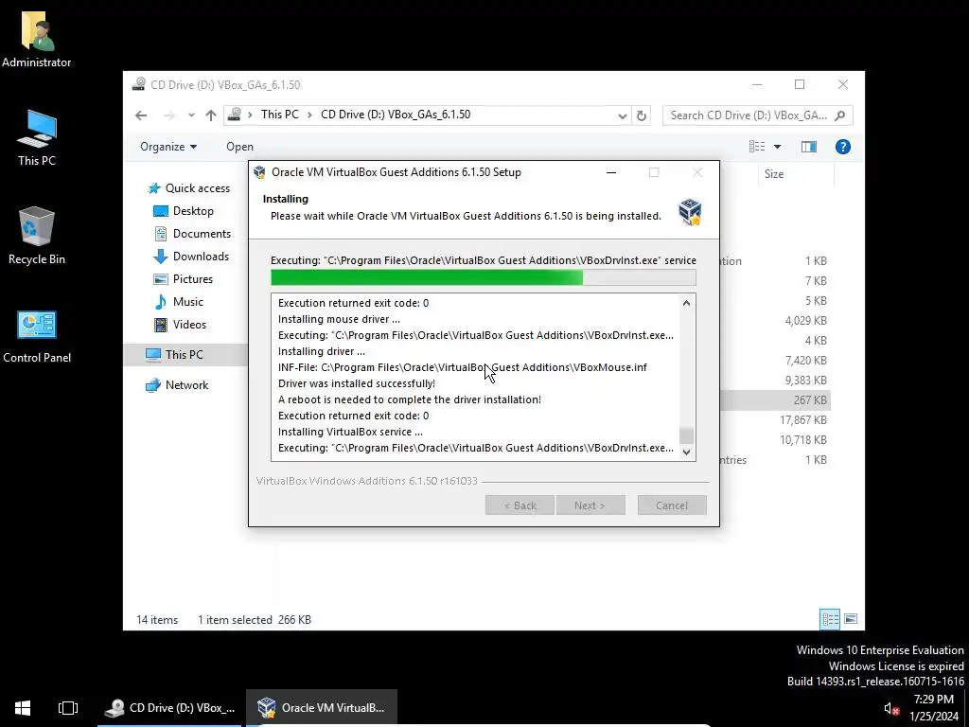Switch to CD Drive Explorer taskbar button
The height and width of the screenshot is (727, 969).
click(x=168, y=708)
